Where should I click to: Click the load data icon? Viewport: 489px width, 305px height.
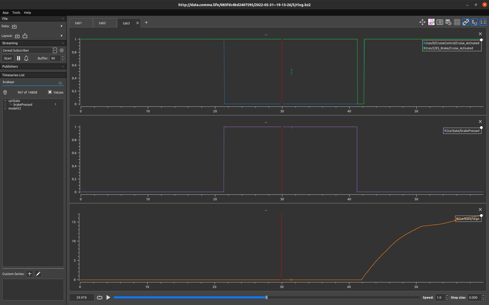click(x=14, y=26)
